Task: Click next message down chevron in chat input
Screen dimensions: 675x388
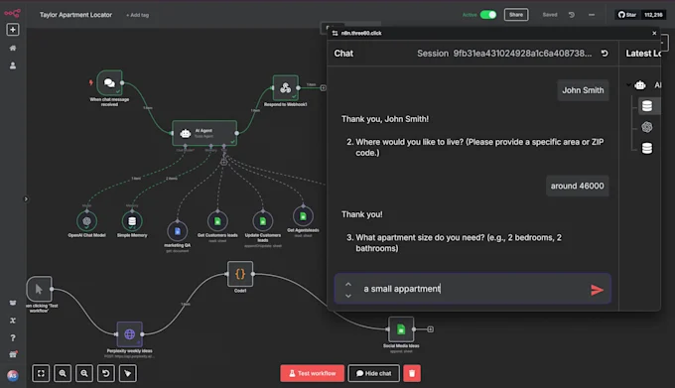Action: point(348,296)
